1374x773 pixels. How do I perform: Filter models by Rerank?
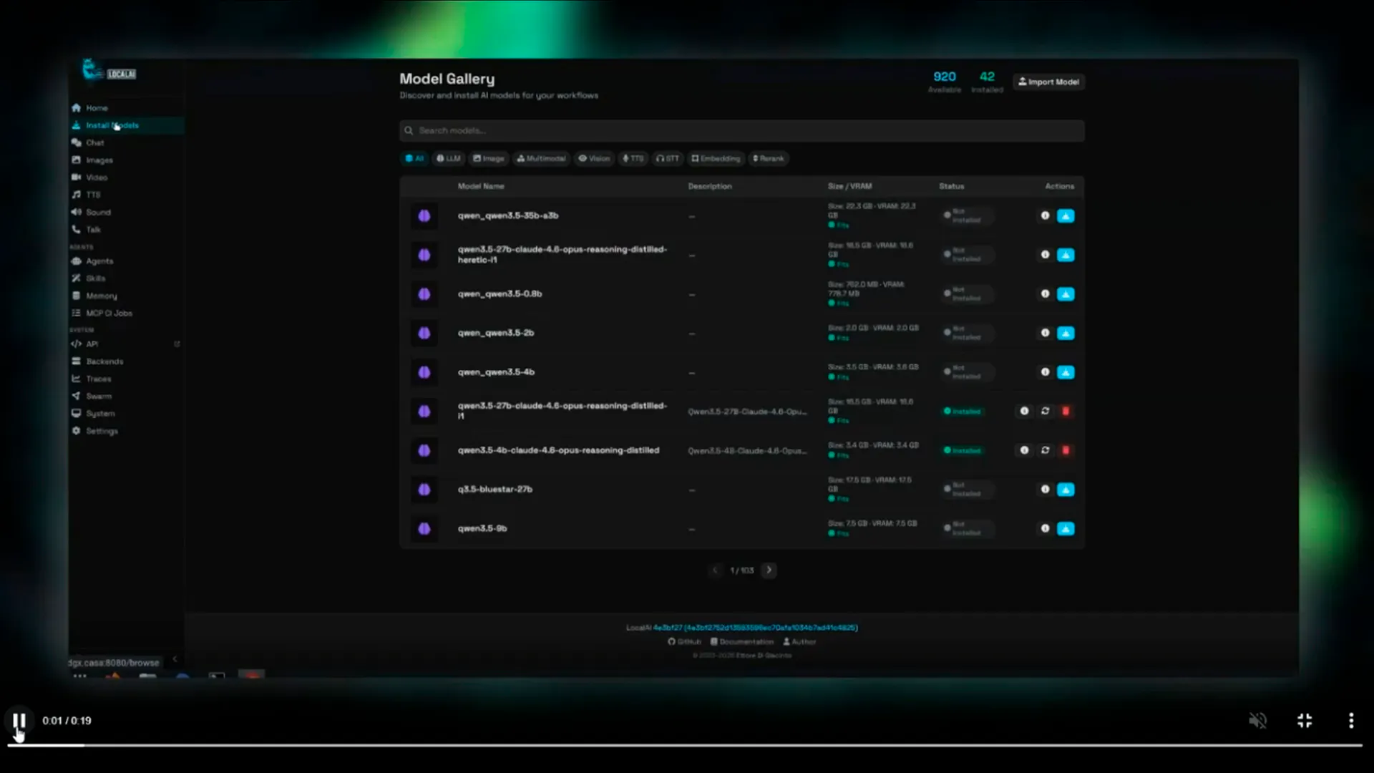pos(769,159)
